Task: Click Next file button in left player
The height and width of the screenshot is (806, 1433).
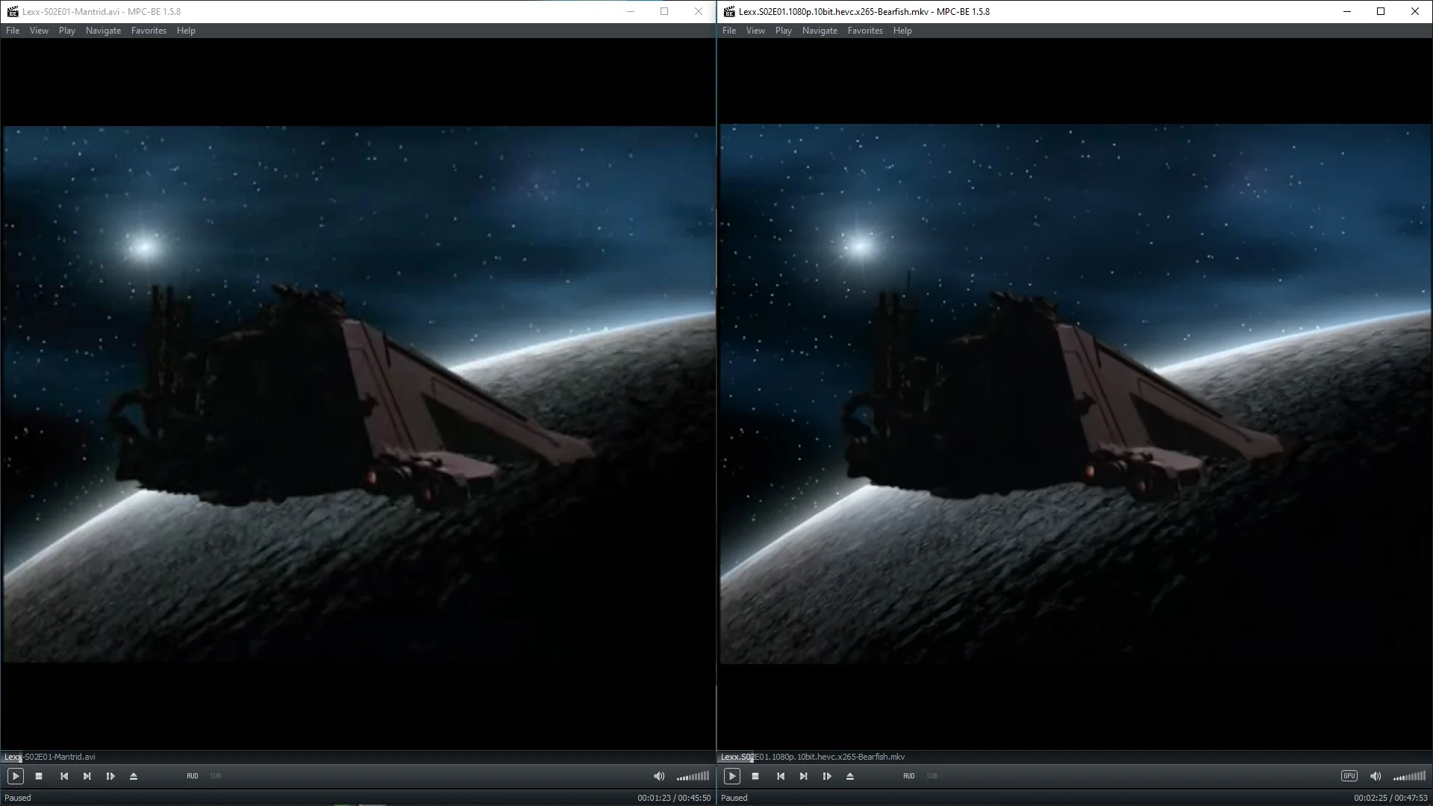Action: 87,776
